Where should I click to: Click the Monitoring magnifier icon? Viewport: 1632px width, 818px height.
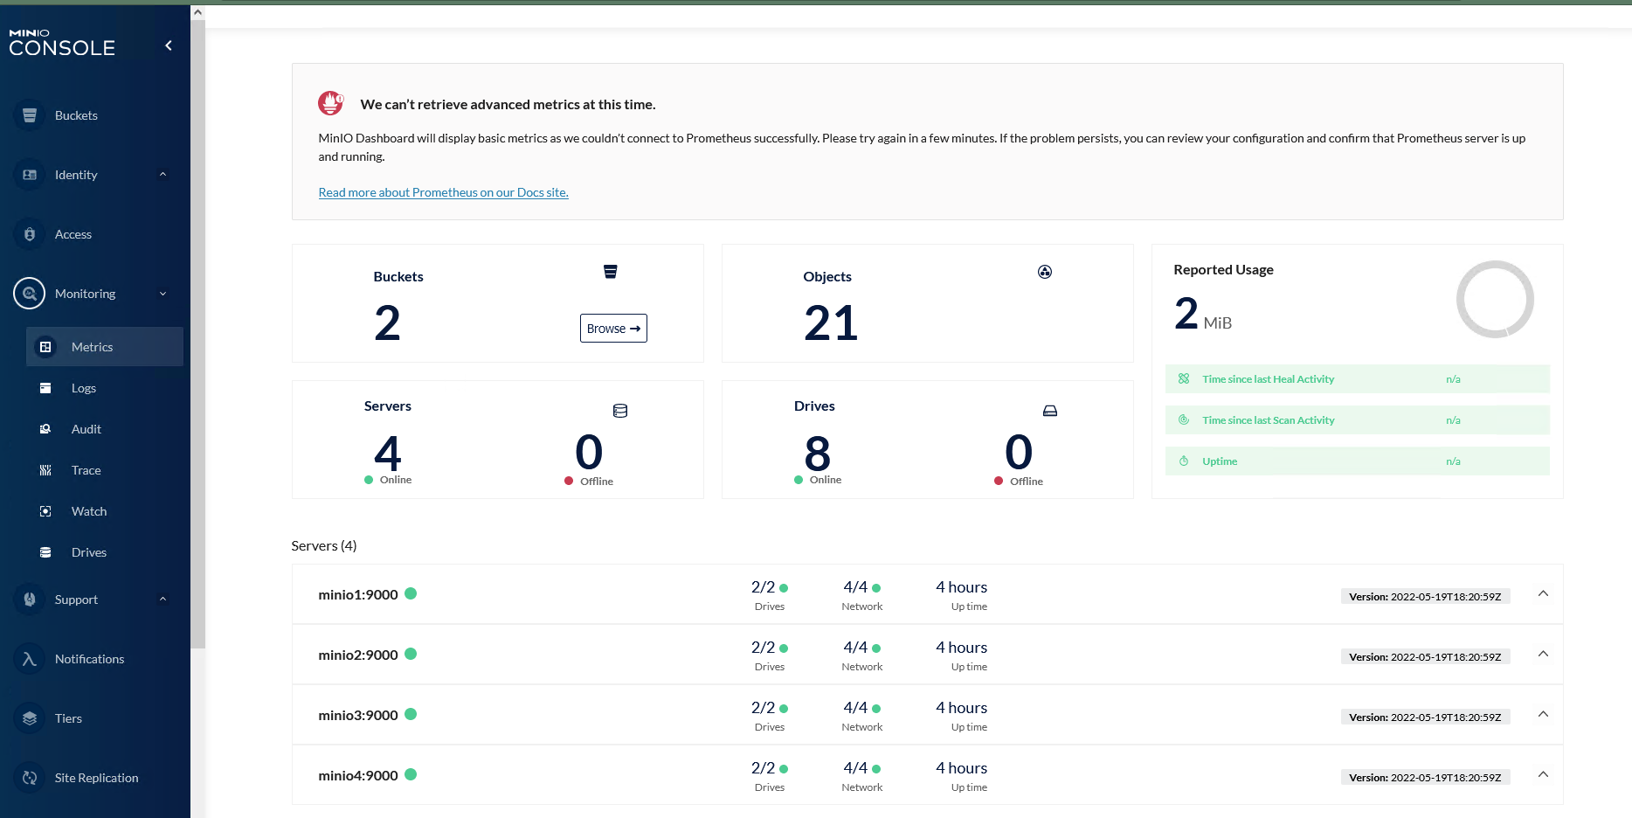[30, 294]
